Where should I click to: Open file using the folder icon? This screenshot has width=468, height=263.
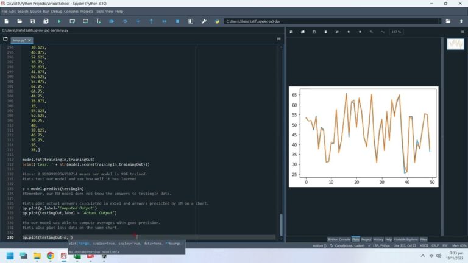pyautogui.click(x=19, y=21)
